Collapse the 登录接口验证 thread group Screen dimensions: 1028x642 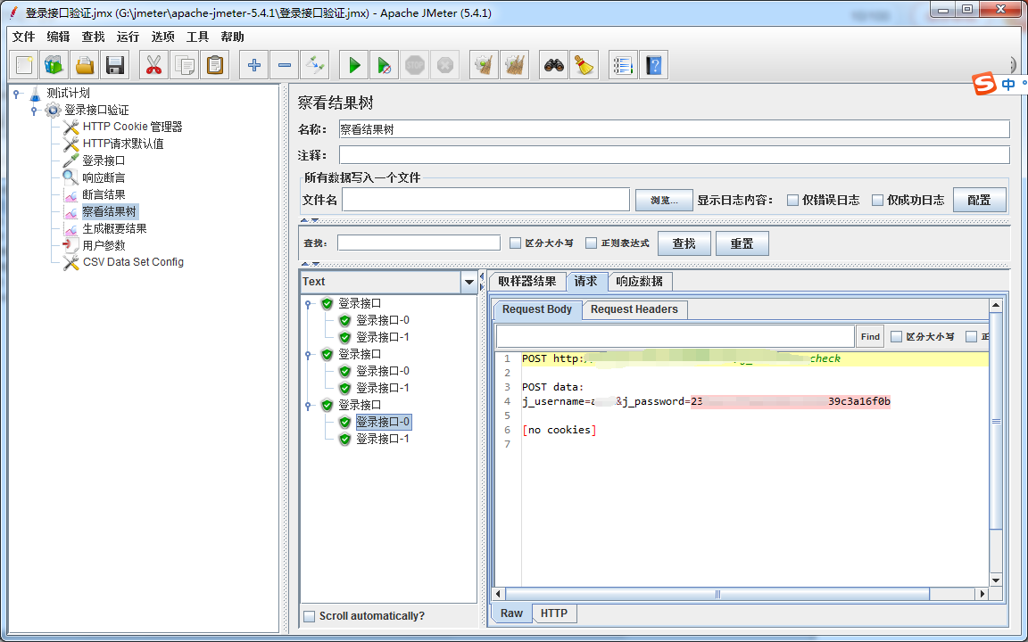(34, 111)
